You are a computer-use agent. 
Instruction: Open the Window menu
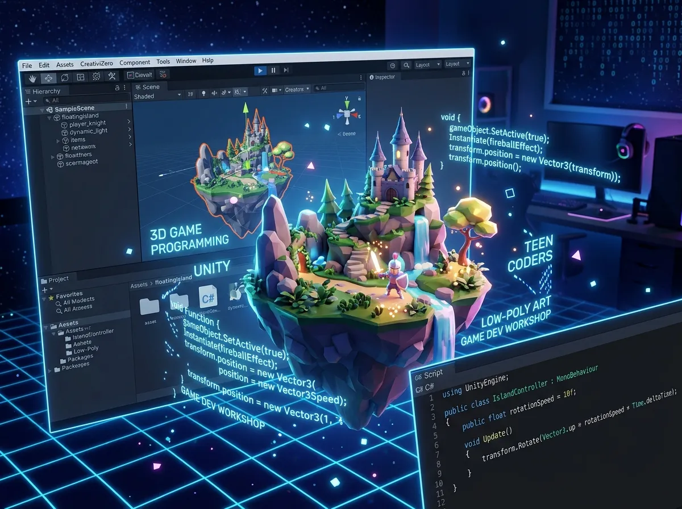186,61
